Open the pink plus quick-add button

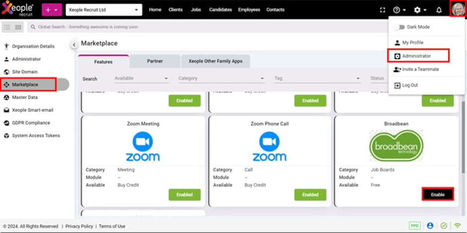52,10
